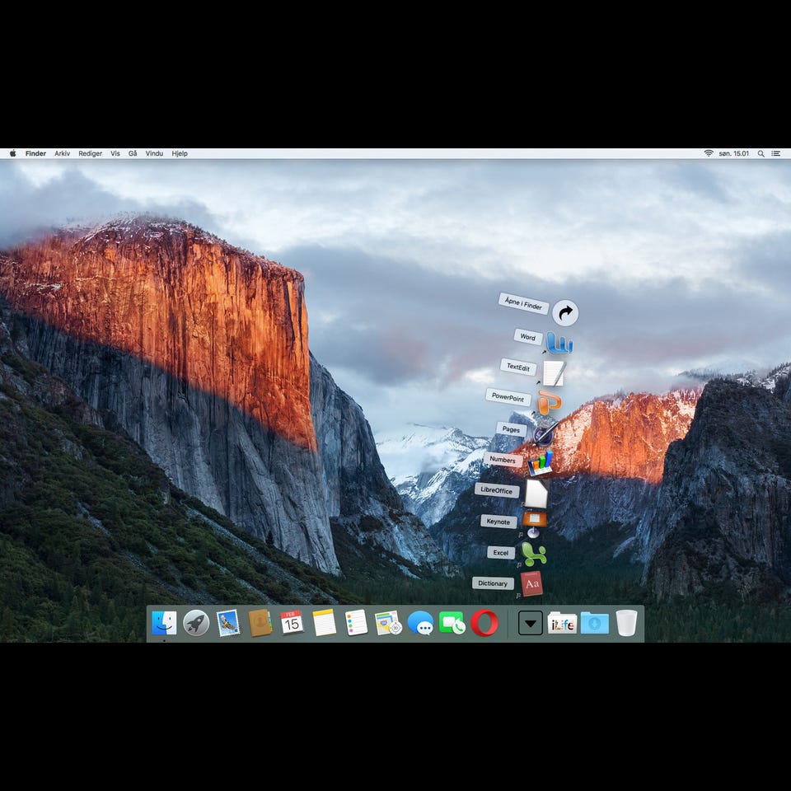Open Keynote from the stack fan

pyautogui.click(x=534, y=519)
